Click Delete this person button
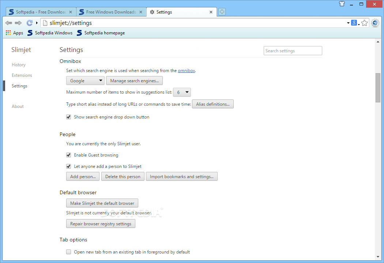 click(x=123, y=177)
